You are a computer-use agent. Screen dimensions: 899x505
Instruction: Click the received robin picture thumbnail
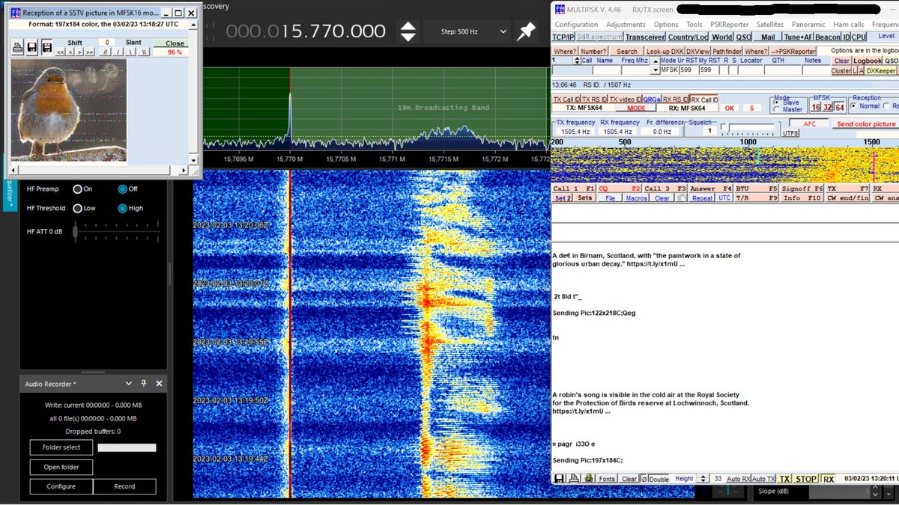[x=69, y=109]
